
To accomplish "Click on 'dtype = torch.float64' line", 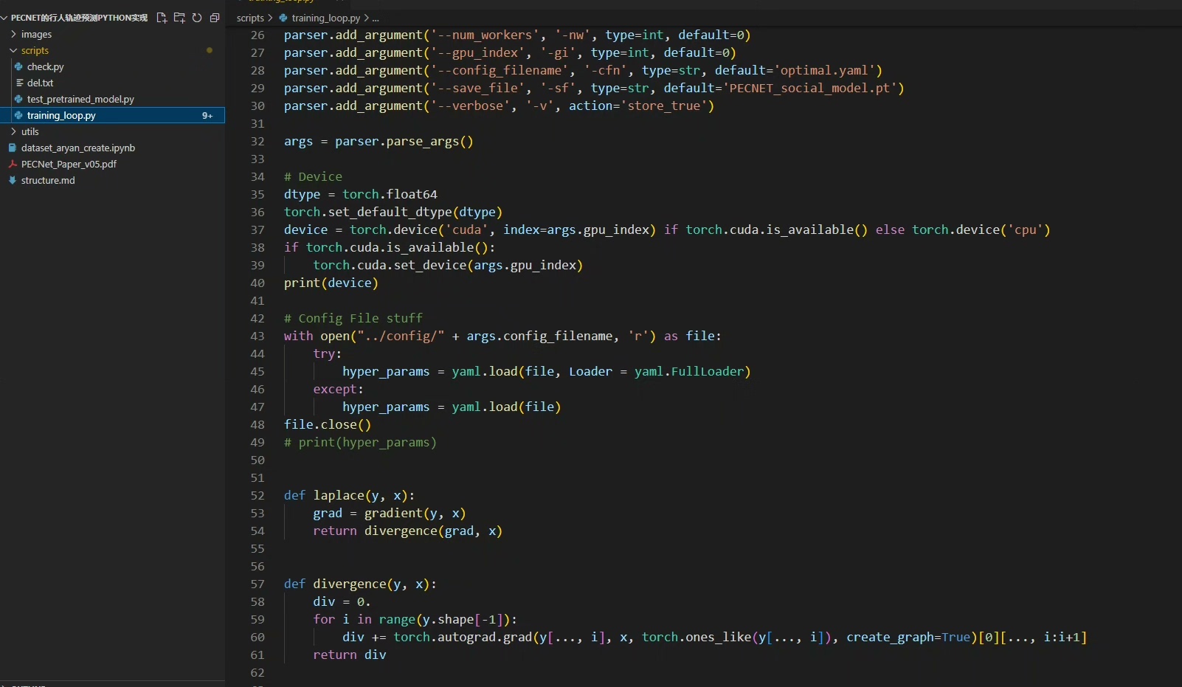I will (x=361, y=194).
